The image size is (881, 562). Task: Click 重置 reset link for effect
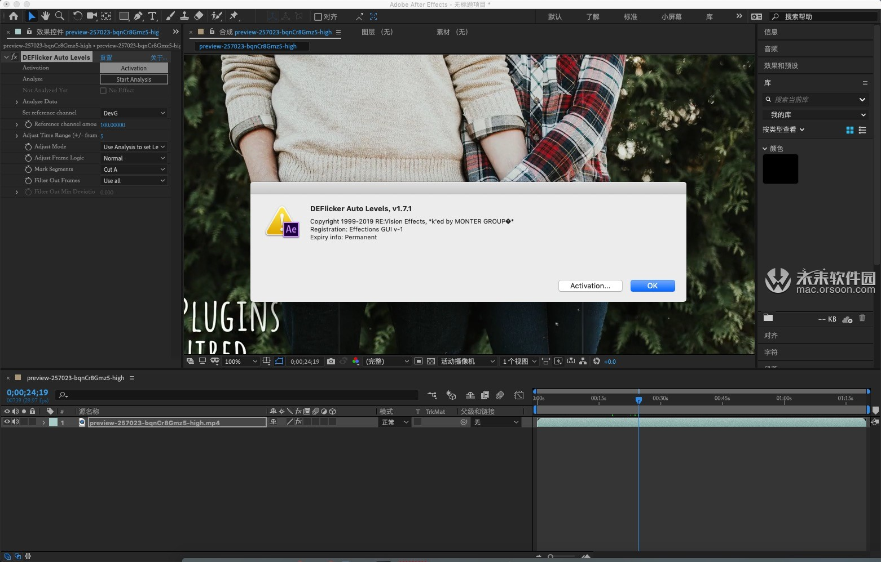pyautogui.click(x=106, y=57)
